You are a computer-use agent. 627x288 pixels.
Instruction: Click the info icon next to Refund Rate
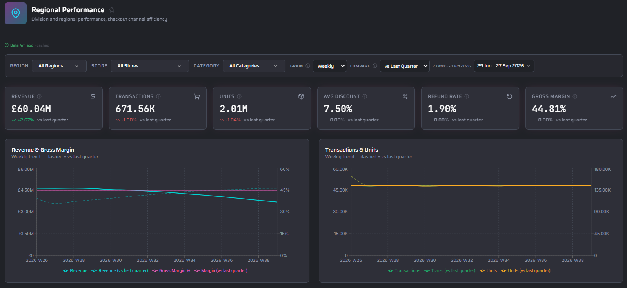click(x=467, y=96)
